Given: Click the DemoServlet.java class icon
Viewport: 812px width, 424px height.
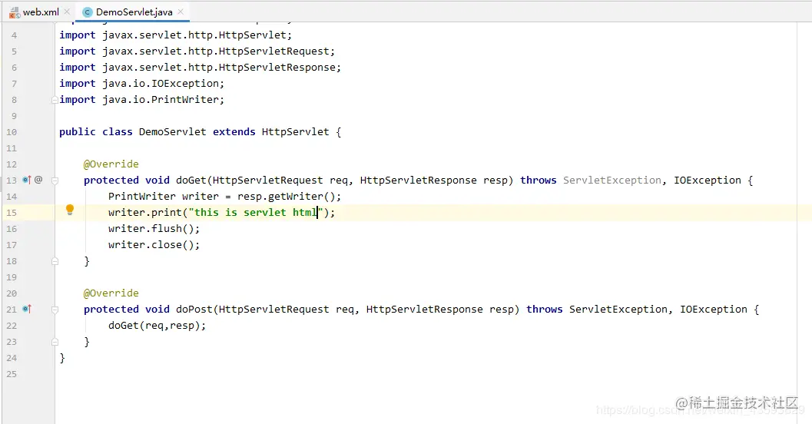Looking at the screenshot, I should [x=87, y=12].
